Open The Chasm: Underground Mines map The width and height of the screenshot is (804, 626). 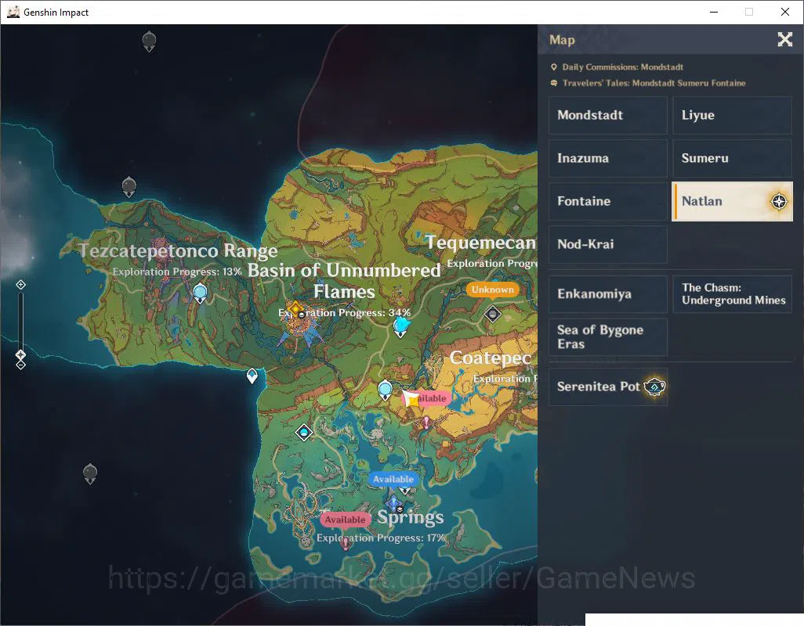(x=732, y=293)
